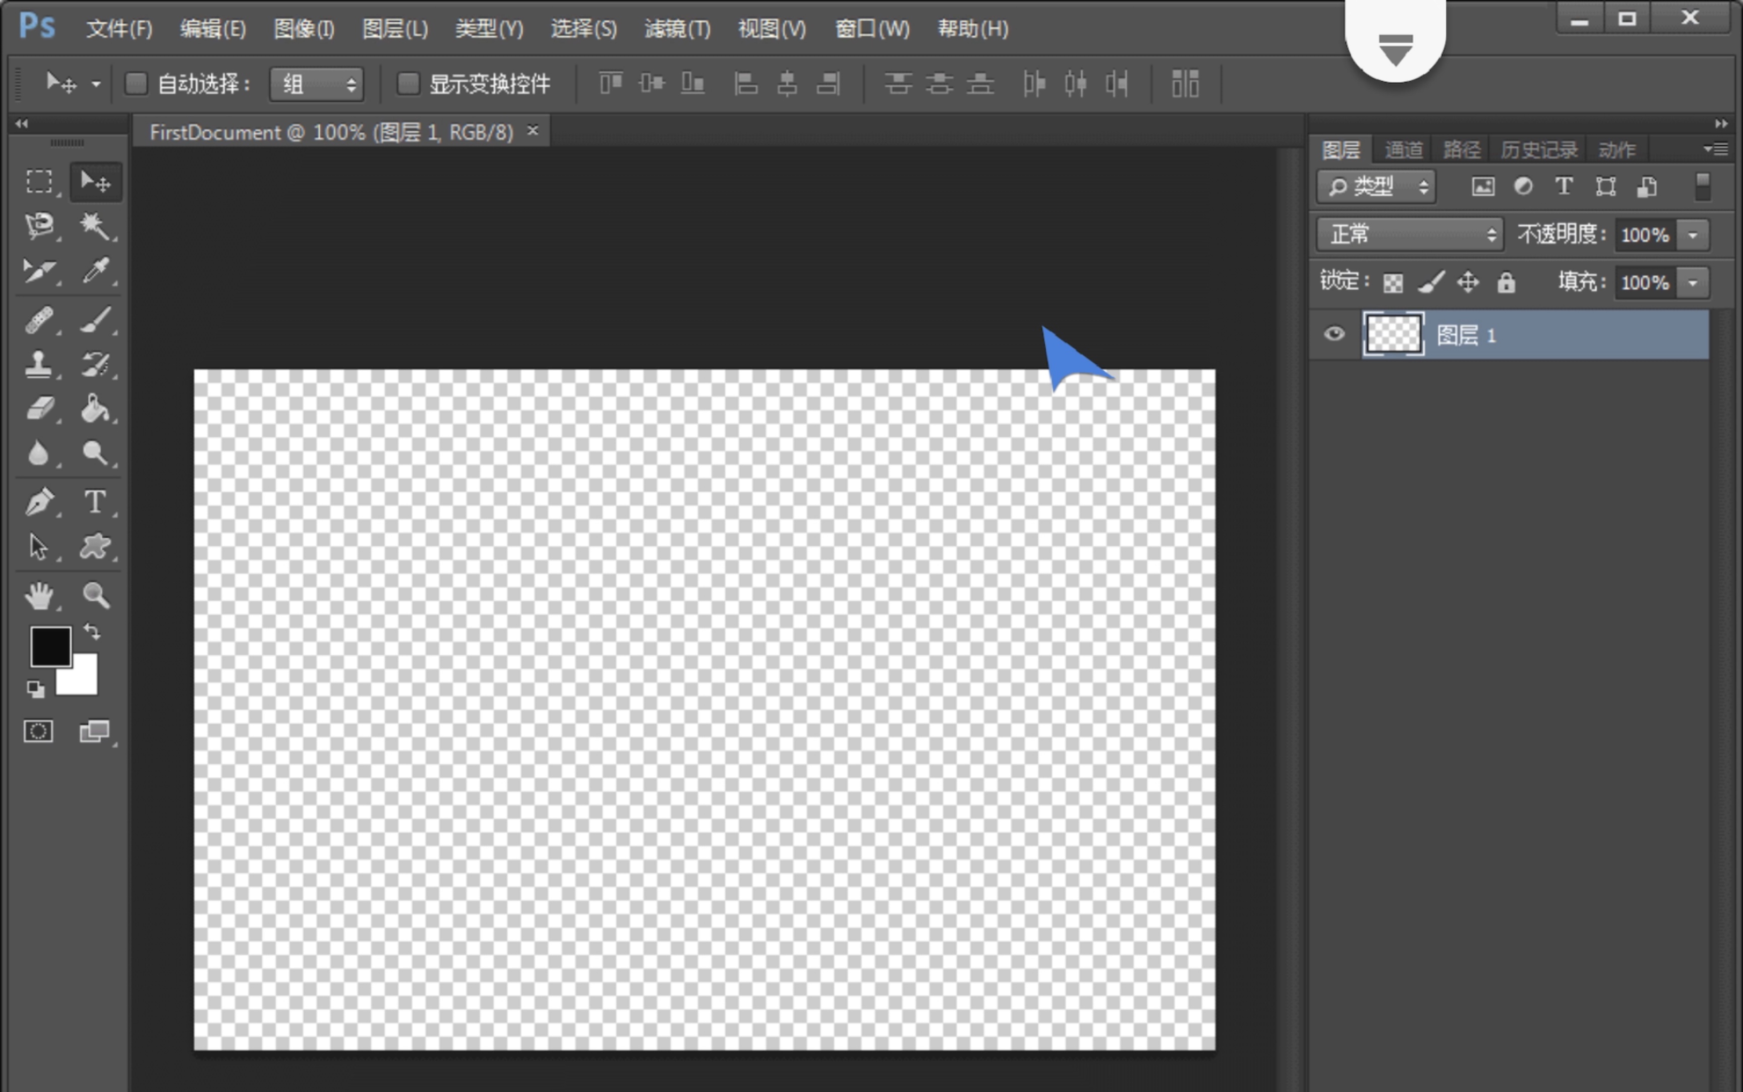This screenshot has height=1092, width=1743.
Task: Select the Custom Shape tool
Action: pos(95,547)
